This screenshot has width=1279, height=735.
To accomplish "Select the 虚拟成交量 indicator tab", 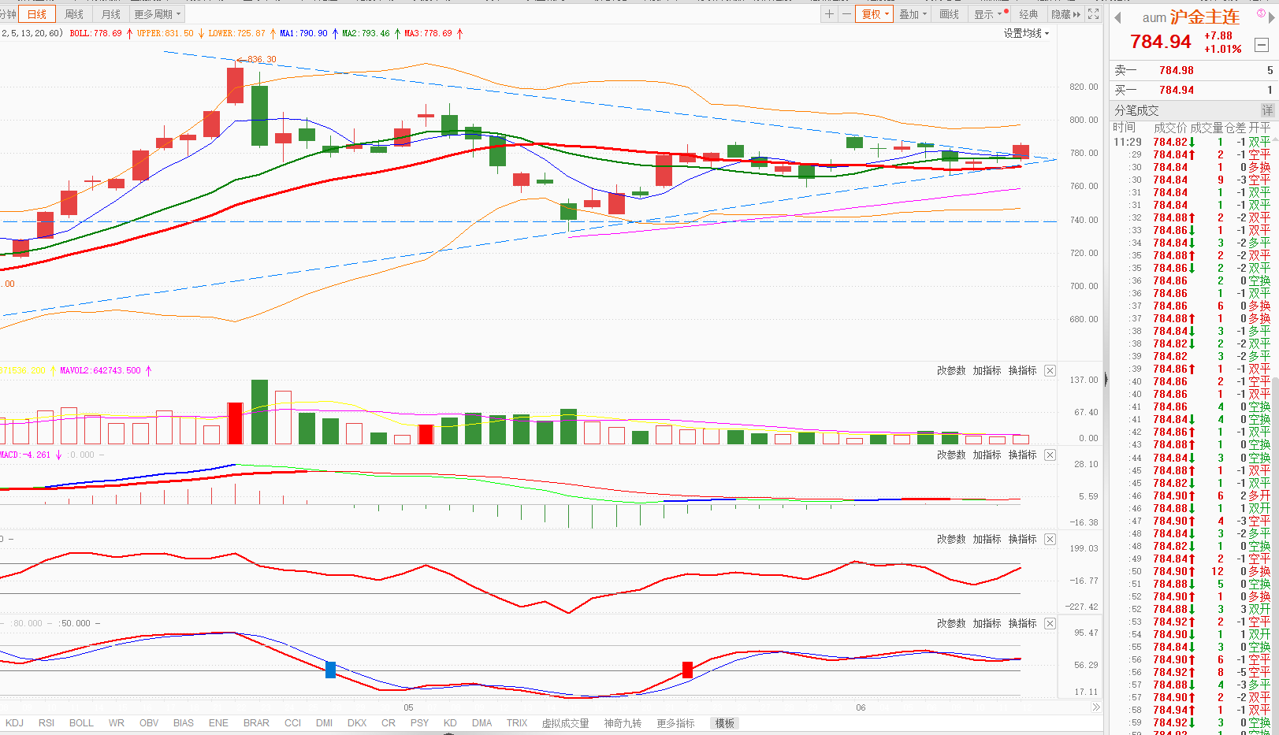I will 565,723.
